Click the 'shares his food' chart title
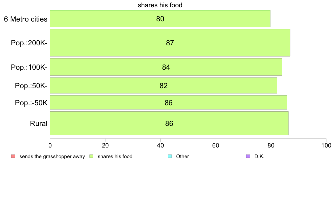This screenshot has height=206, width=334. tap(160, 5)
